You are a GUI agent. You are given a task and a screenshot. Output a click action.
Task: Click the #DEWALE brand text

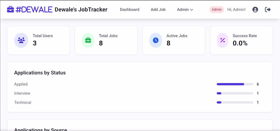point(34,9)
